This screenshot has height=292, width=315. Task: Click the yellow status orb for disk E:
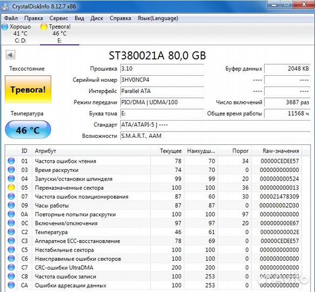tap(44, 26)
